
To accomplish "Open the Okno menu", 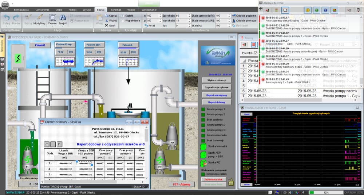I will 59,10.
